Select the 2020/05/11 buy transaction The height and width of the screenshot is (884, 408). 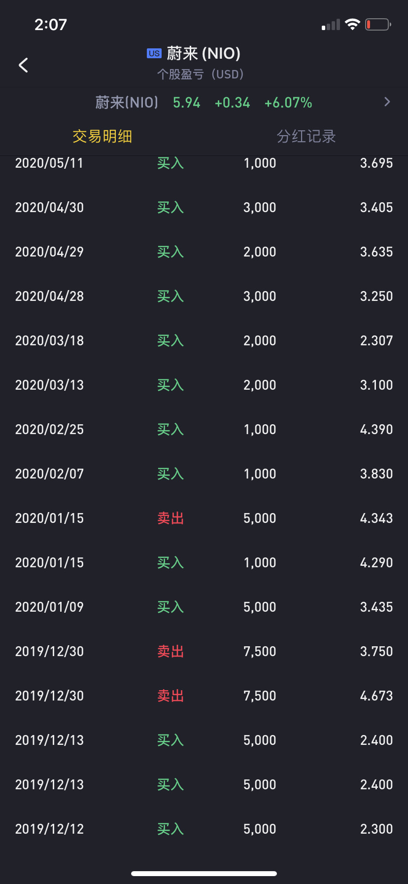click(204, 163)
